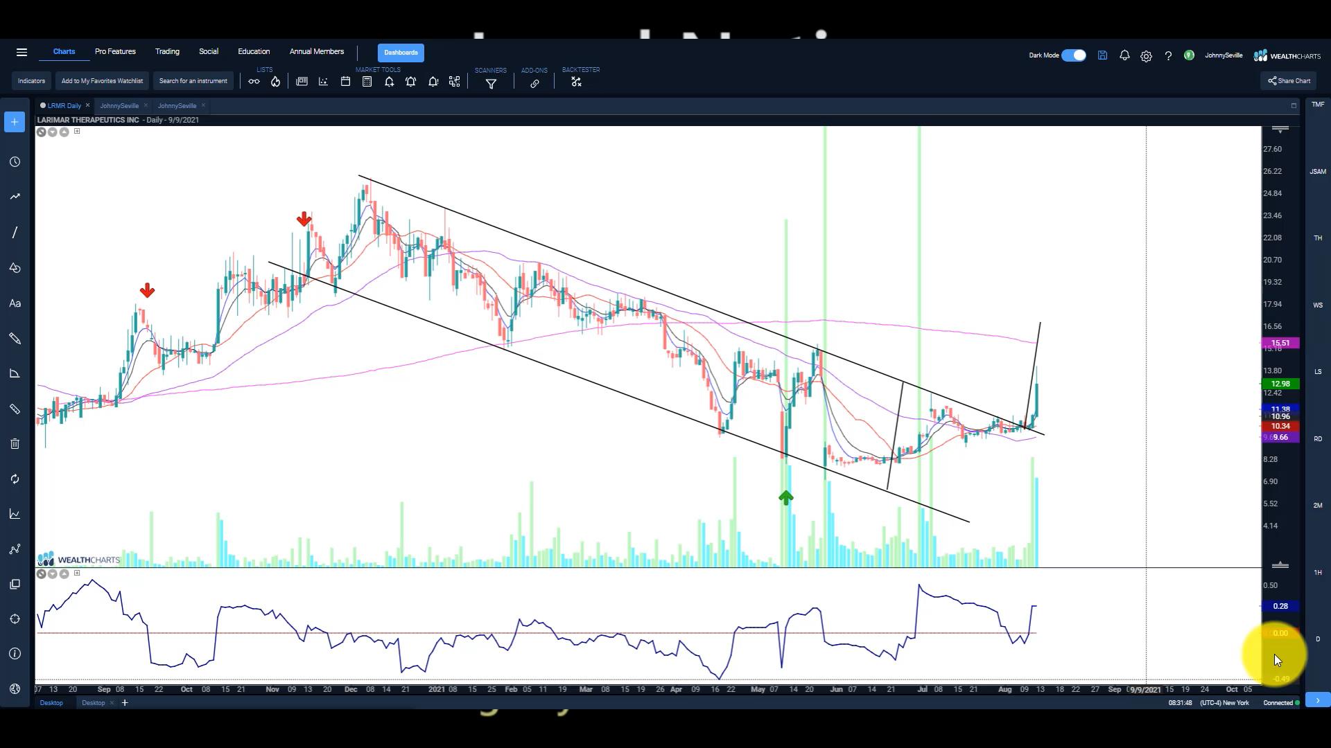Open the hot list flame icon
1331x748 pixels.
pyautogui.click(x=275, y=82)
